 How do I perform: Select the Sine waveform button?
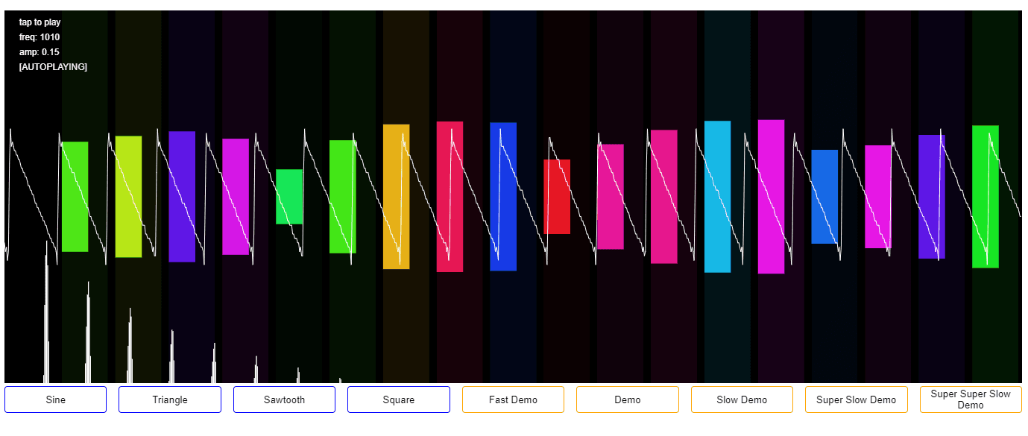[x=56, y=399]
